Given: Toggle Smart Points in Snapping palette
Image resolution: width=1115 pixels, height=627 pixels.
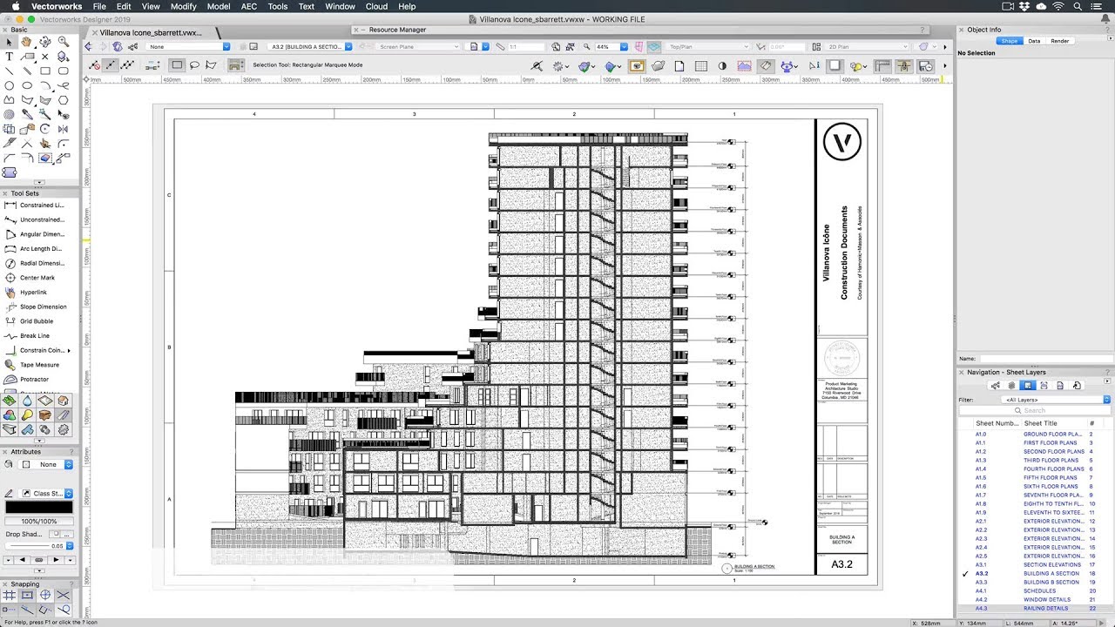Looking at the screenshot, I should (9, 610).
